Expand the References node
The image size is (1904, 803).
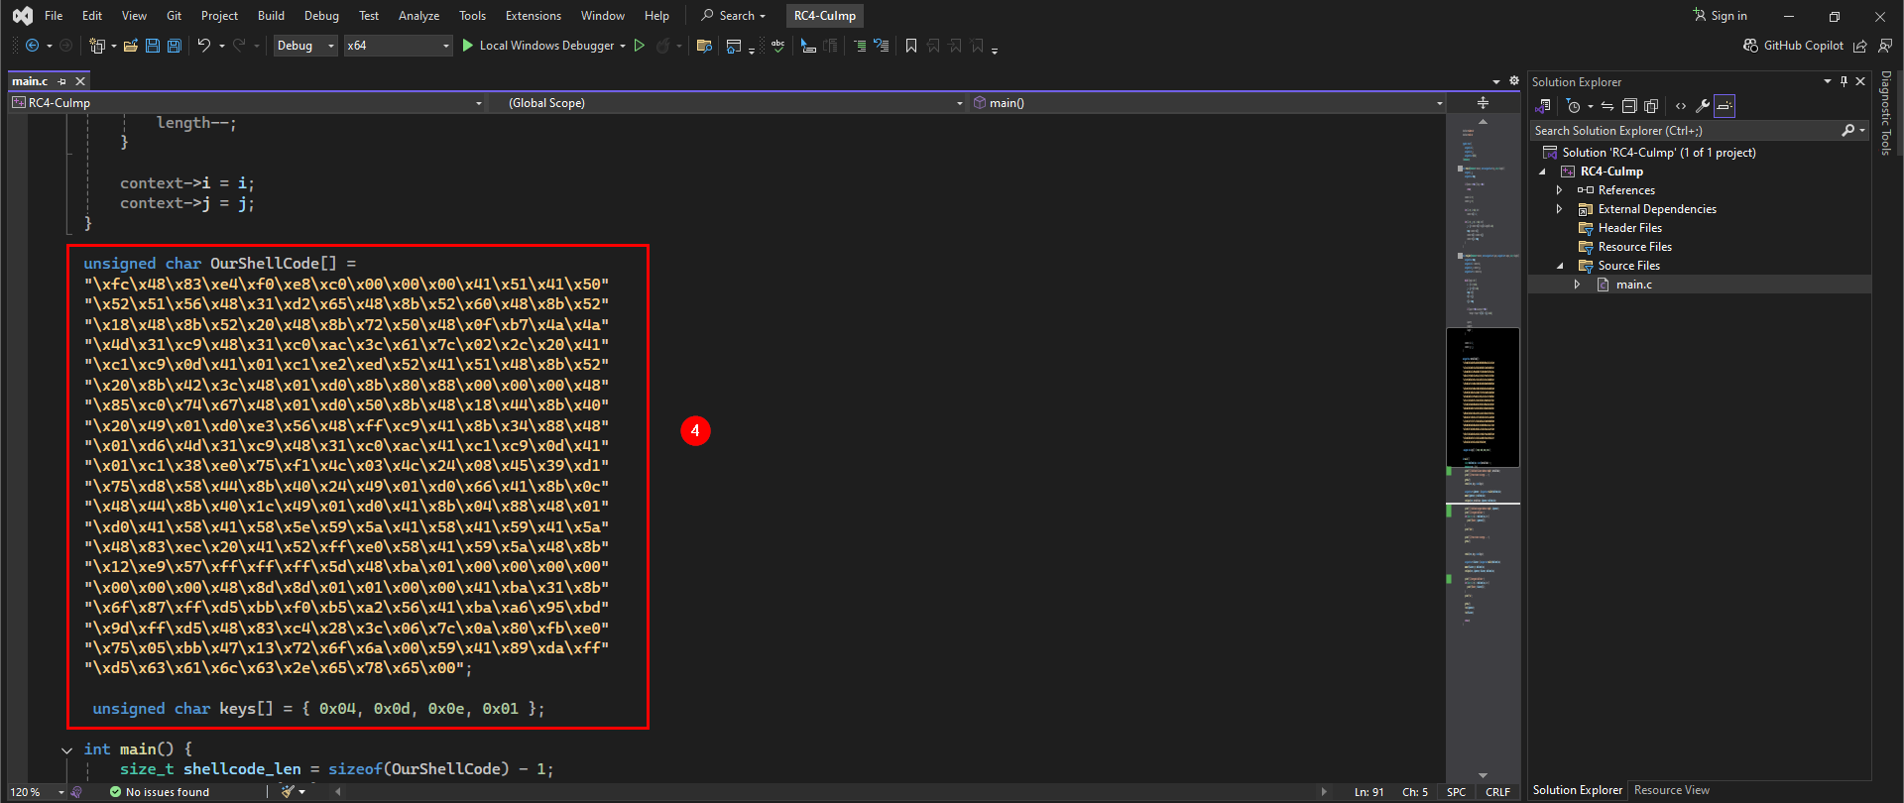click(x=1559, y=190)
